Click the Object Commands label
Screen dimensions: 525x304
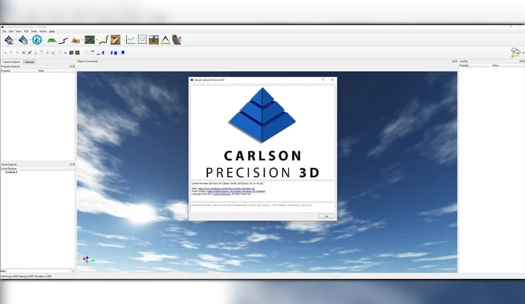(88, 62)
